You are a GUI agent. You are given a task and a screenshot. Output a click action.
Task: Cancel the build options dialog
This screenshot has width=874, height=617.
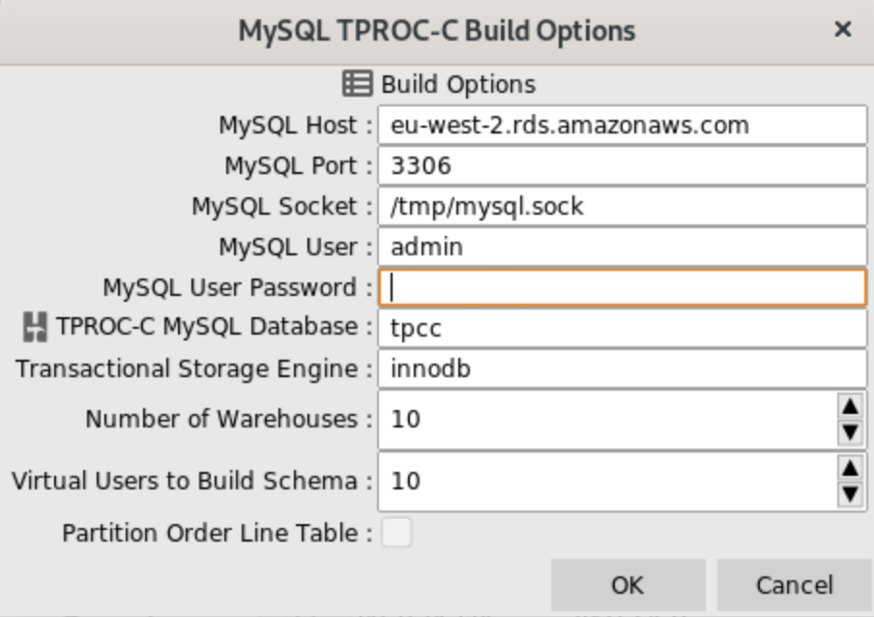(794, 584)
